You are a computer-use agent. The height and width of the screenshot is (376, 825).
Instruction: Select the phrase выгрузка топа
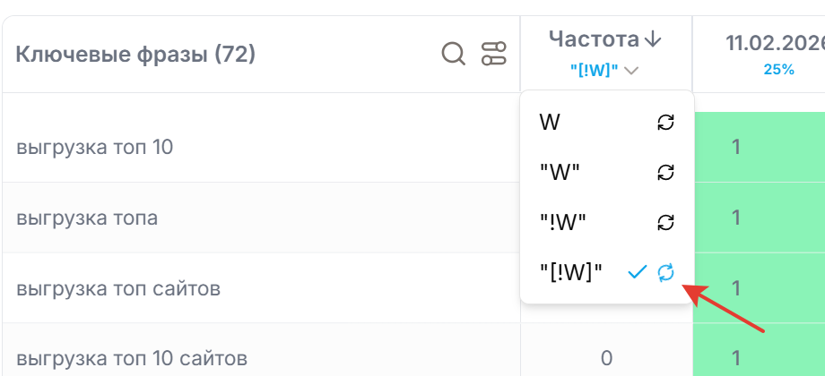87,218
